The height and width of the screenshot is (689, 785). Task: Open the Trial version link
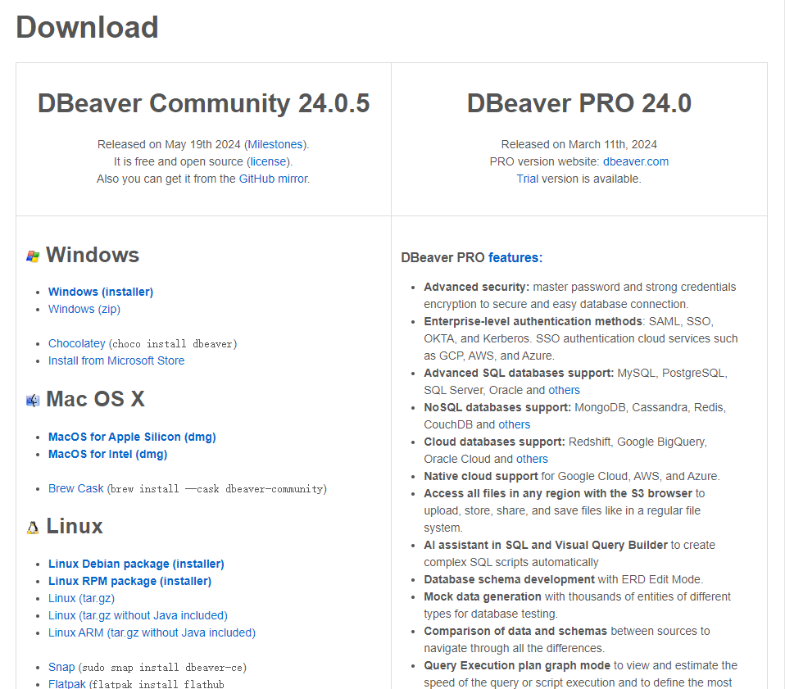click(x=528, y=179)
